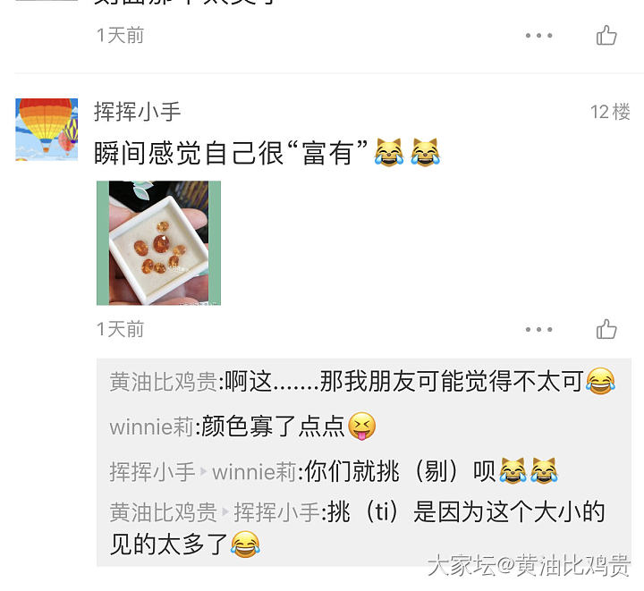Tap 挥挥小手 in the third reply

point(152,471)
